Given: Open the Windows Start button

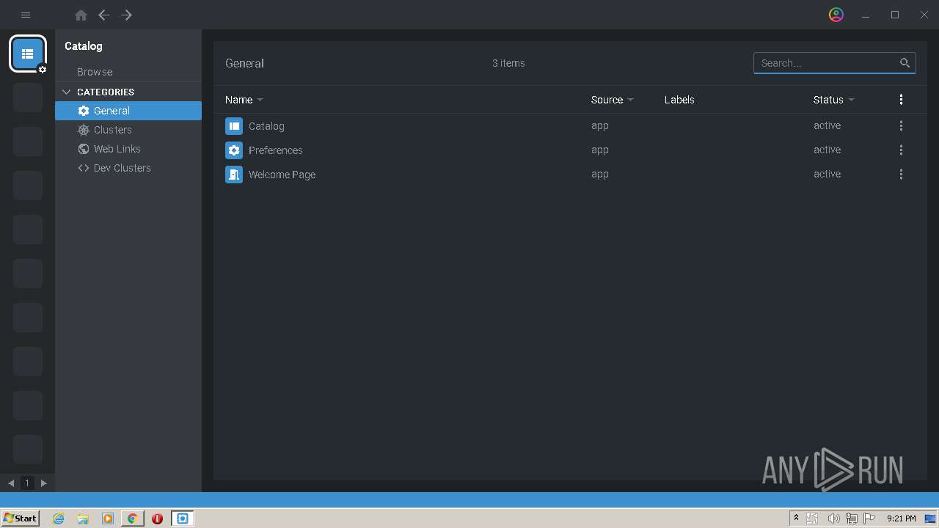Looking at the screenshot, I should (20, 518).
